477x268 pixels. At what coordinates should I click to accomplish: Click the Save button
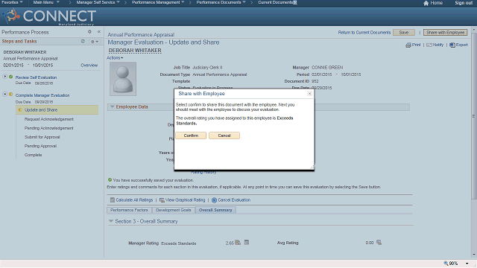404,33
